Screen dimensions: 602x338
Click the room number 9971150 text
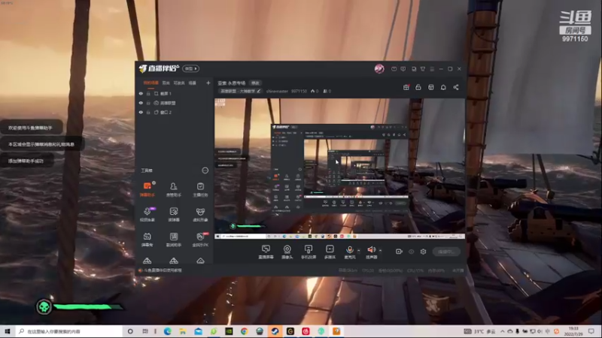point(299,91)
